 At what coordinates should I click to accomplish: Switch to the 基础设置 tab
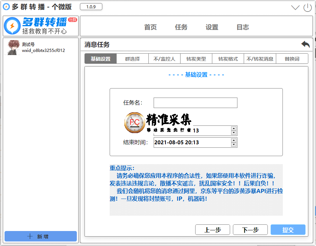click(x=101, y=59)
